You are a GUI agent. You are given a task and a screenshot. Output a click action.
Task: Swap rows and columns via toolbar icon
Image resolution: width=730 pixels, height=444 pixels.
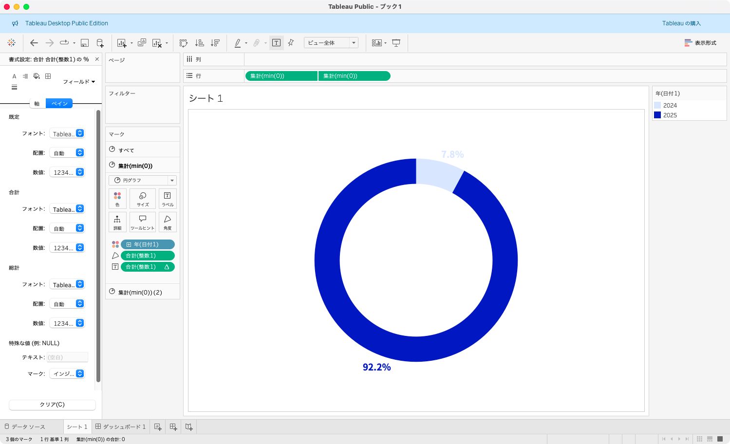184,43
